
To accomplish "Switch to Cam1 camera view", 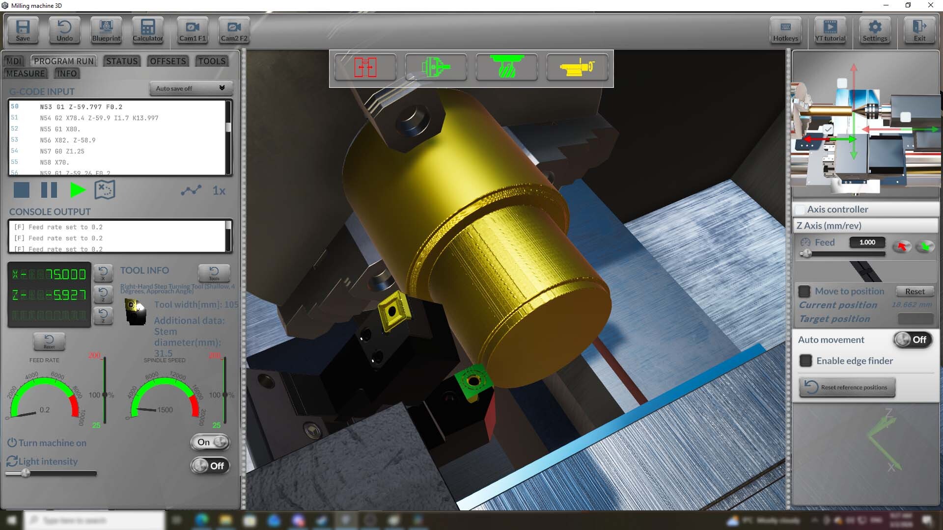I will [x=192, y=30].
